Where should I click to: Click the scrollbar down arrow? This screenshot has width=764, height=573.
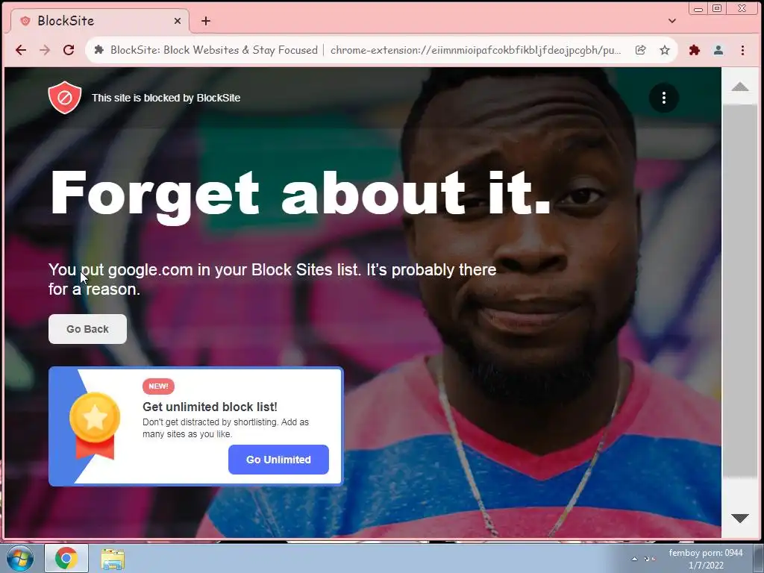(x=739, y=519)
